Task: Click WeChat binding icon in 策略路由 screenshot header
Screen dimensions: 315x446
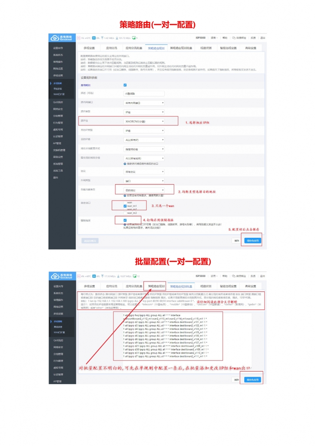Action: coord(234,38)
